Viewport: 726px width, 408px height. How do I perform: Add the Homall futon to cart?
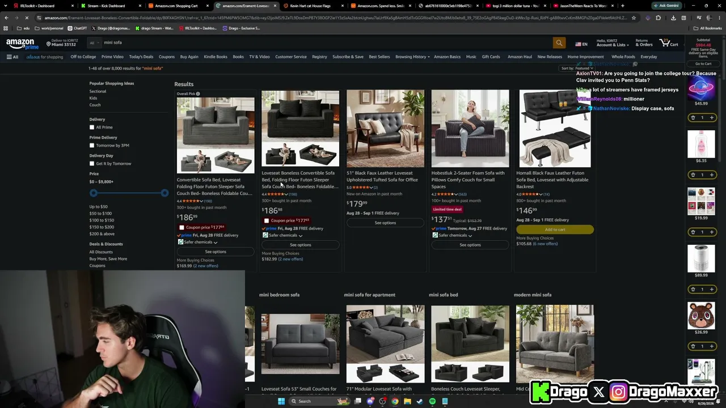coord(555,229)
